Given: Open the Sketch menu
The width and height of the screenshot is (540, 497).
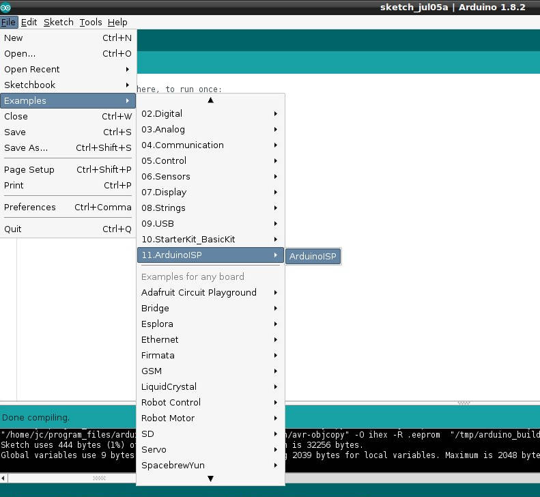Looking at the screenshot, I should (58, 23).
